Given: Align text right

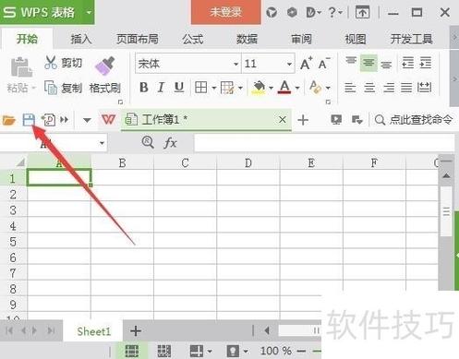Looking at the screenshot, I should 389,88.
